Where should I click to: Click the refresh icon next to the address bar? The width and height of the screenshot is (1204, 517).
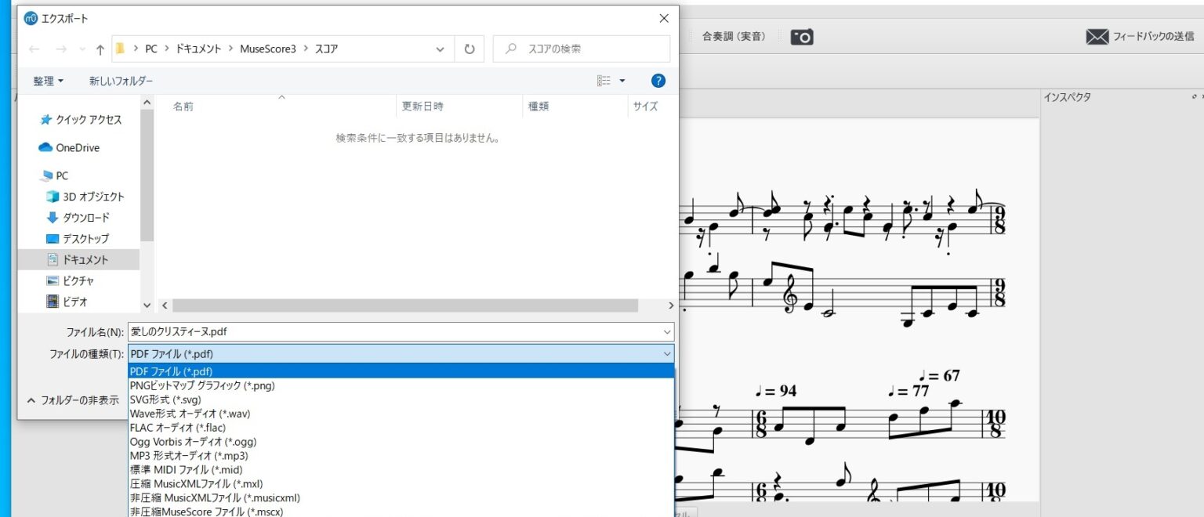point(469,49)
